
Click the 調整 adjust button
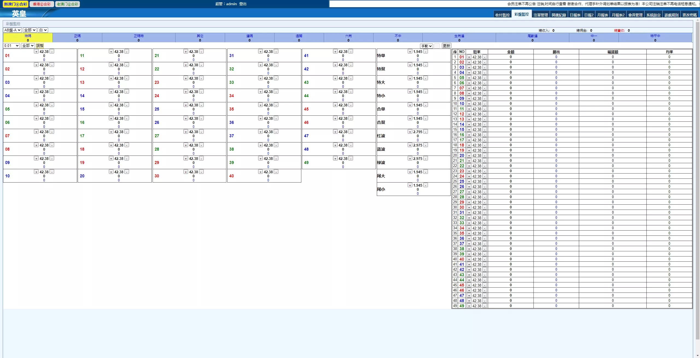coord(40,46)
